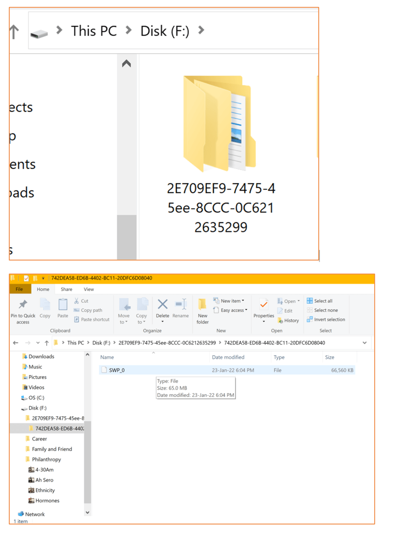Click Select all in the ribbon
Screen dimensions: 396x538
[x=320, y=301]
